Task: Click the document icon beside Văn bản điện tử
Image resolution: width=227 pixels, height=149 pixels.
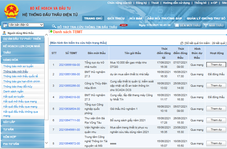Action: [x=5, y=25]
